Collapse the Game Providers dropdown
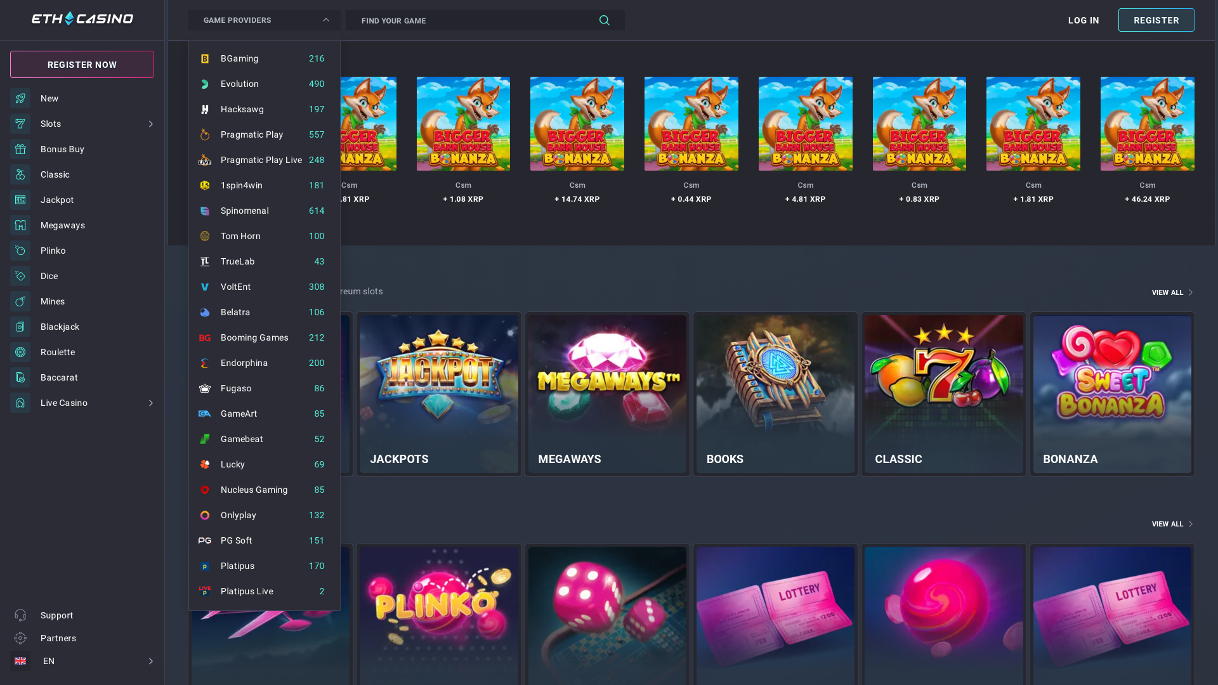This screenshot has width=1218, height=685. [326, 20]
